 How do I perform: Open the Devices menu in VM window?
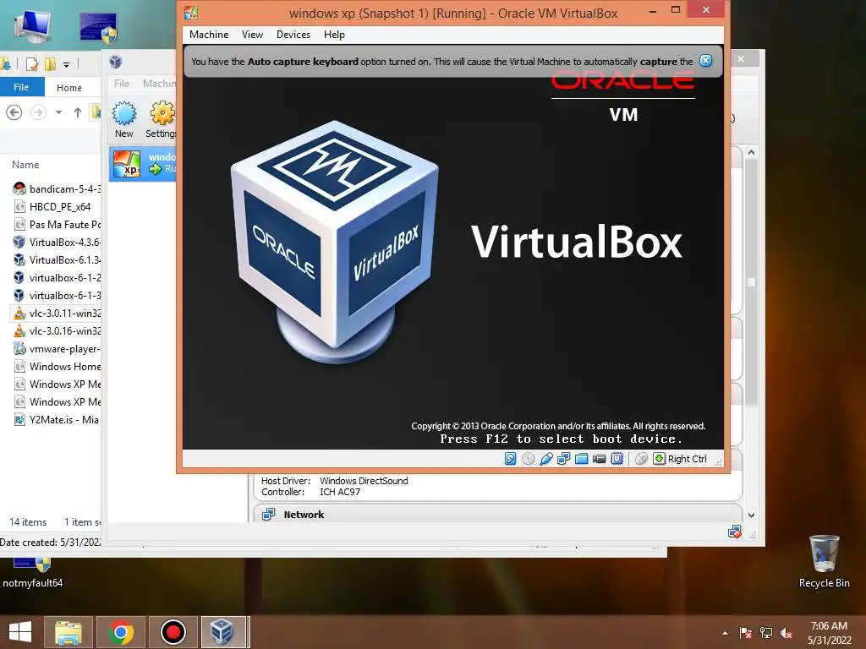[x=293, y=34]
